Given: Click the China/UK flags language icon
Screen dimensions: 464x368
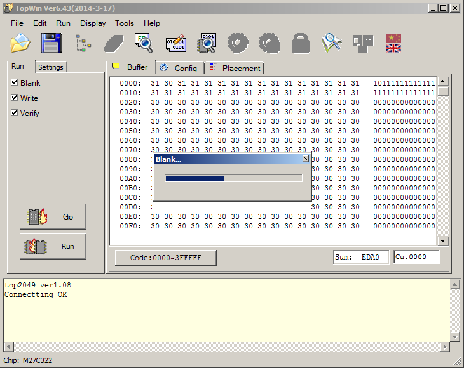Looking at the screenshot, I should (x=393, y=43).
